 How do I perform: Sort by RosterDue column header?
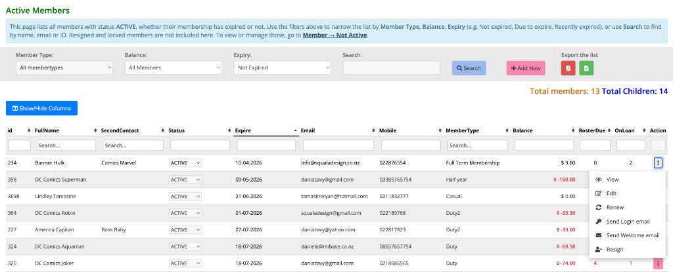click(x=591, y=130)
